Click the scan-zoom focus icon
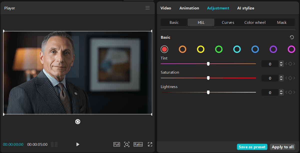Screen dimensions: 300x153 (x=127, y=144)
